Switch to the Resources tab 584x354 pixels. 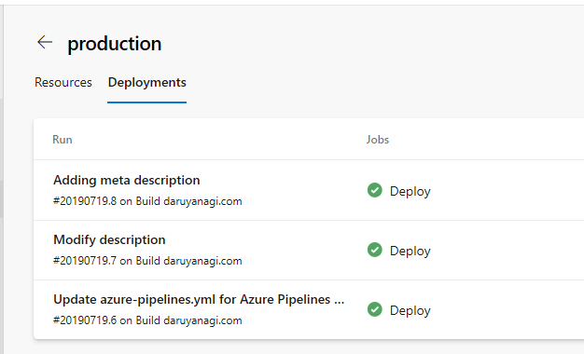pos(63,82)
